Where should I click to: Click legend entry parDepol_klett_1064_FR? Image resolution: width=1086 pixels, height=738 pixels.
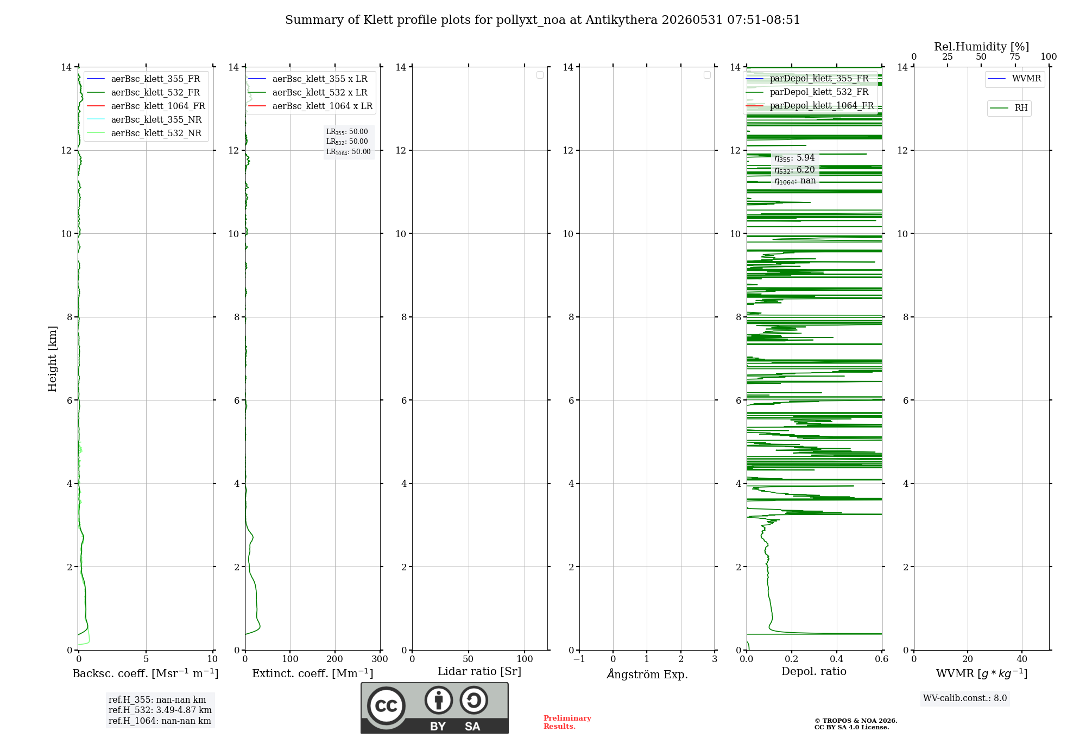coord(810,106)
